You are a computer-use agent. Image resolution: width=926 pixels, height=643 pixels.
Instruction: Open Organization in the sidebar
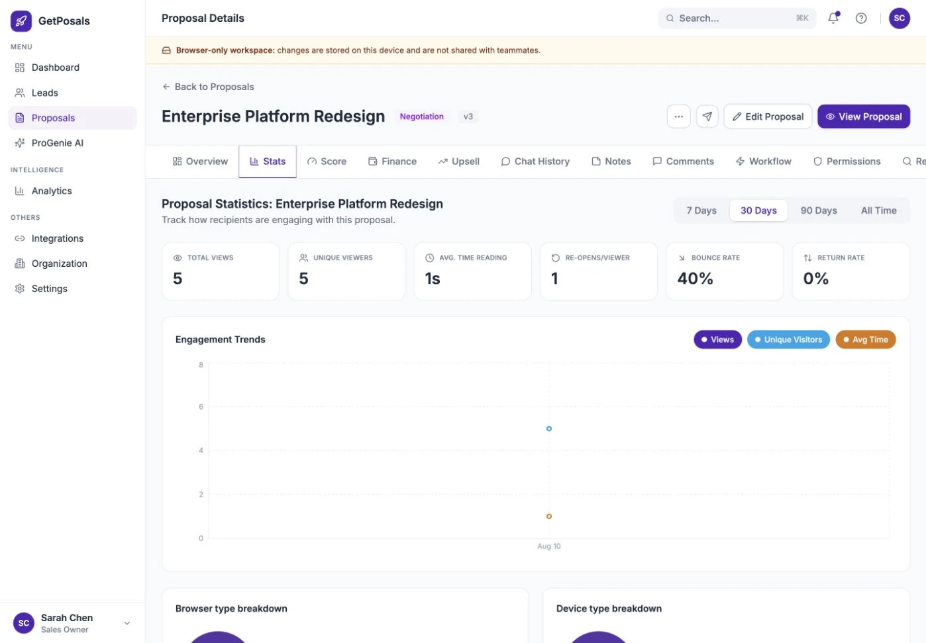(72, 264)
